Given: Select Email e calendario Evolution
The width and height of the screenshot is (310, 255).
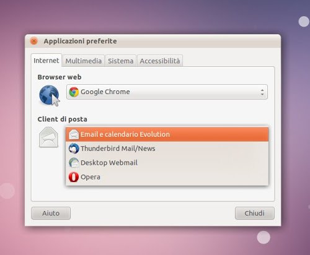Looking at the screenshot, I should 167,134.
